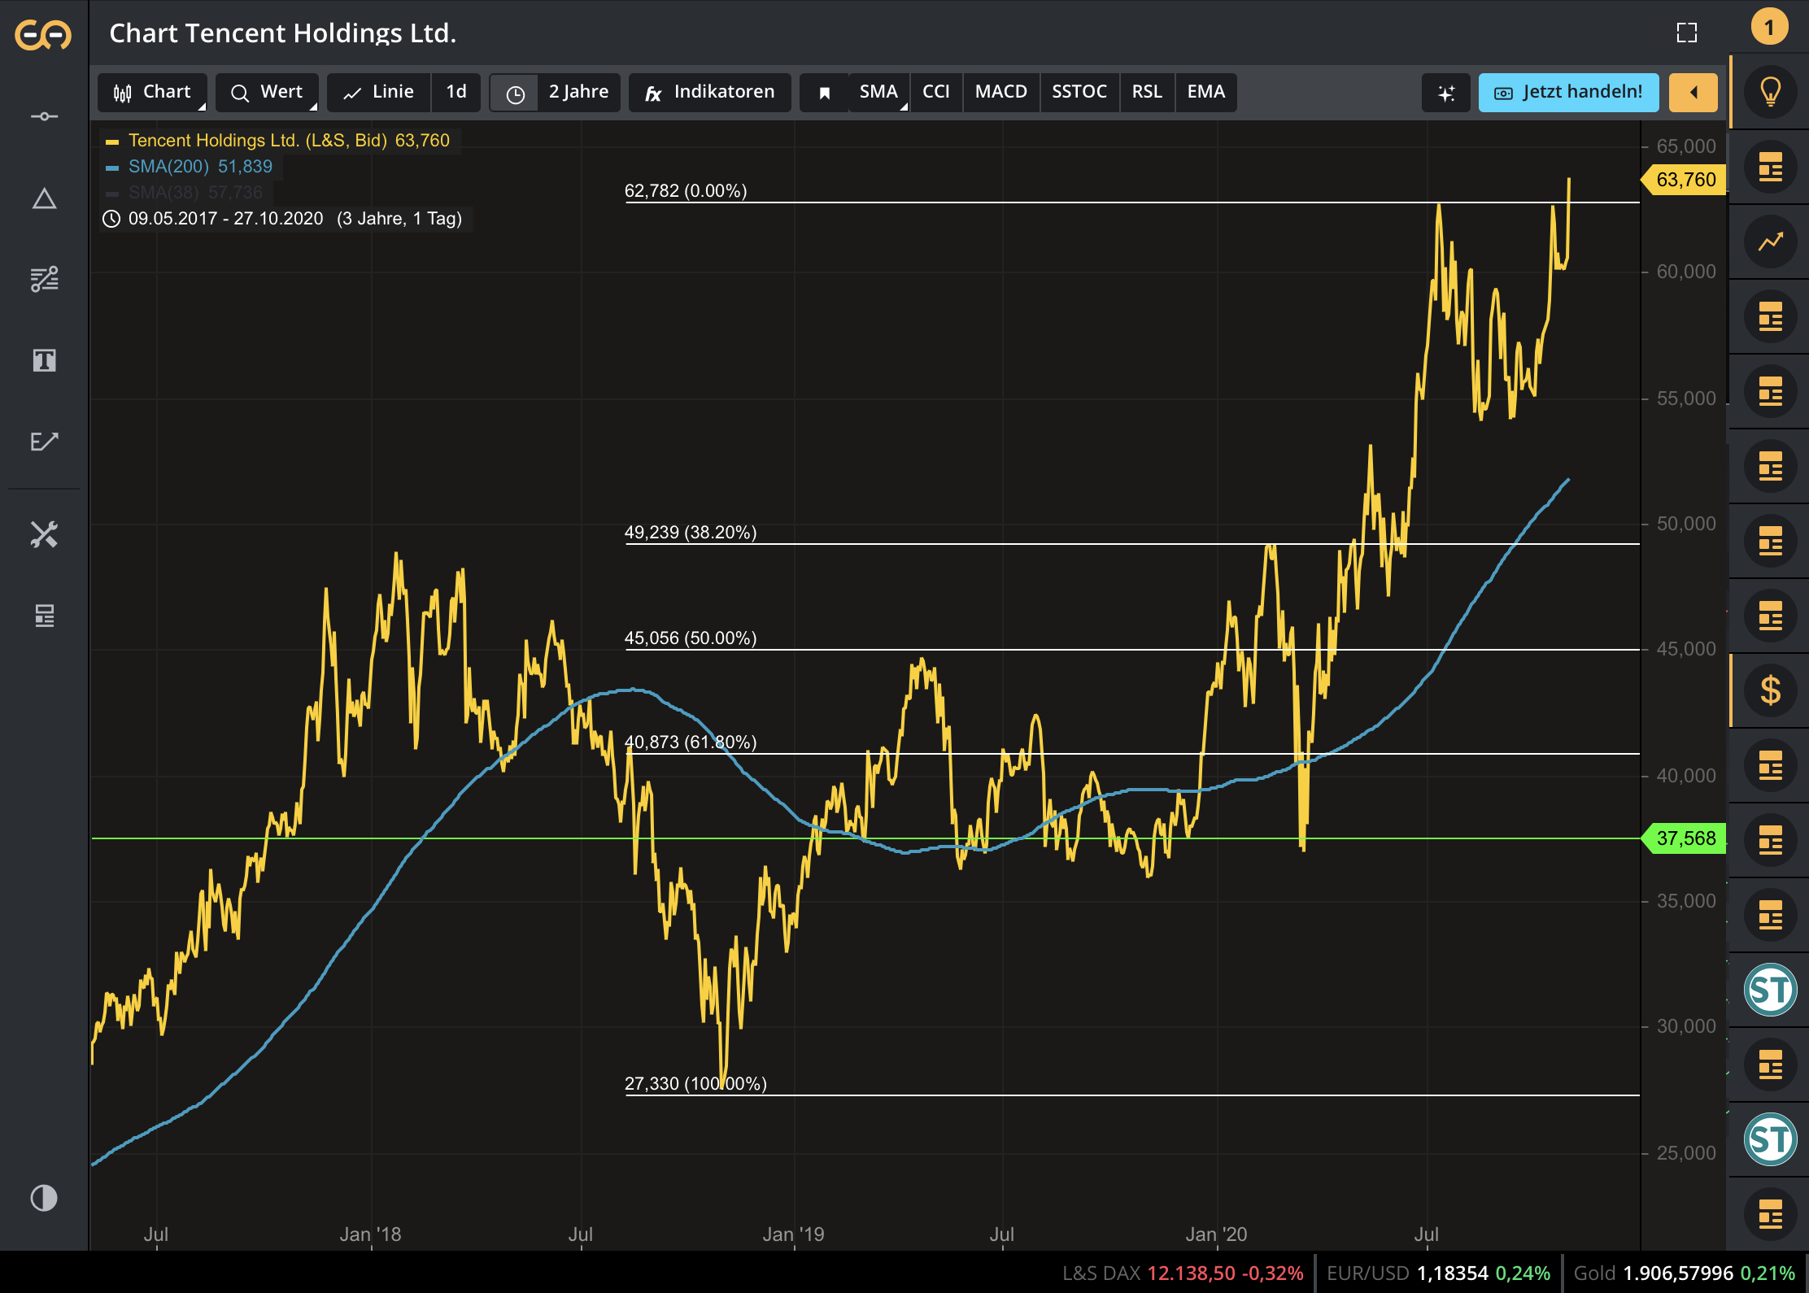Screen dimensions: 1809x1293
Task: Open the Indikatoren menu
Action: (x=710, y=92)
